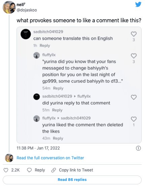
Task: Click the heart on the 'translate this on English' comment
Action: click(x=134, y=34)
